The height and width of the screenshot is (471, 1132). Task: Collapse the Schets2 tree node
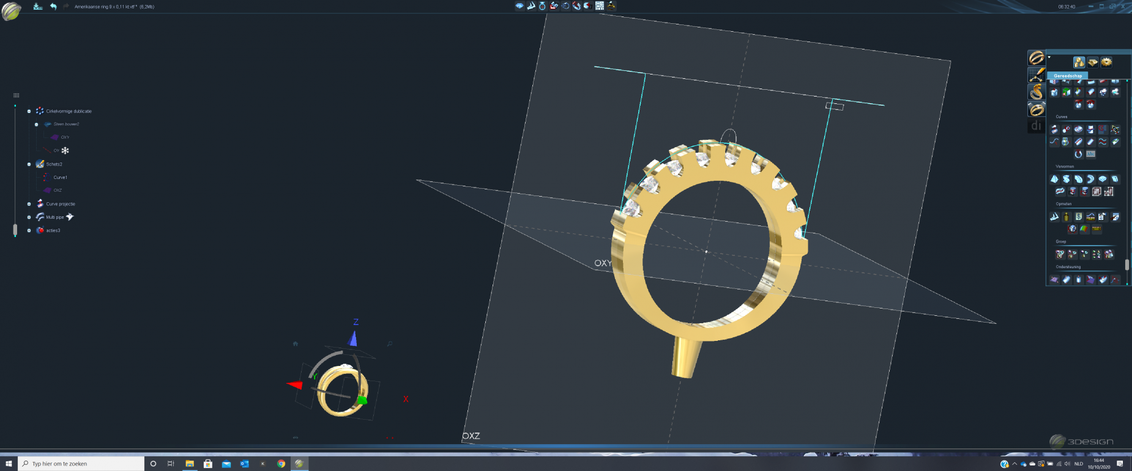click(29, 164)
